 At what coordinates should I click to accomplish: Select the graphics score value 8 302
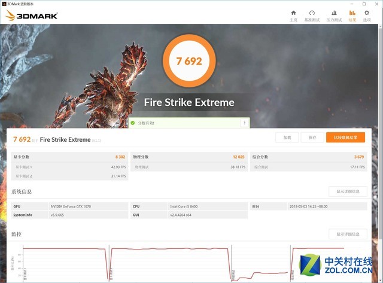point(120,157)
